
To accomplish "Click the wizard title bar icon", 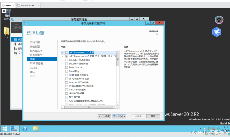I will (x=25, y=23).
